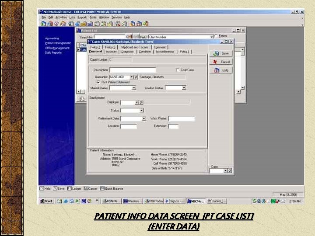Image resolution: width=315 pixels, height=236 pixels.
Task: Switch to the Account tab
Action: coord(111,52)
